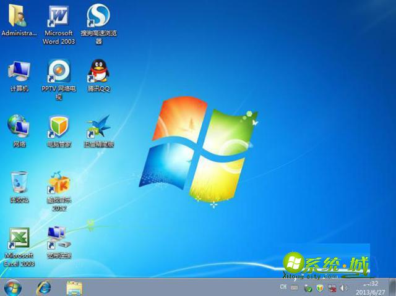Open PC Manager (电脑管家) shield shortcut

59,125
